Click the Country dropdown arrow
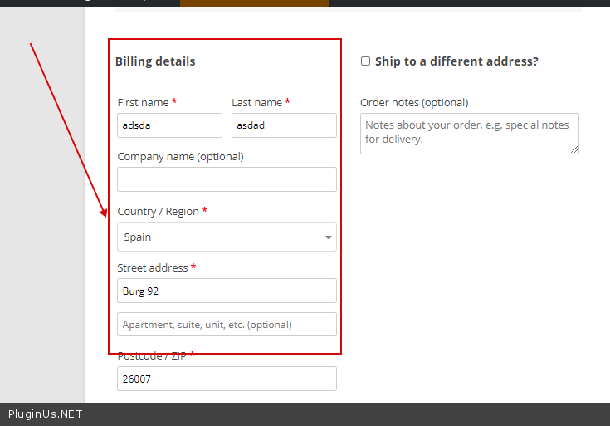The image size is (610, 426). tap(328, 237)
